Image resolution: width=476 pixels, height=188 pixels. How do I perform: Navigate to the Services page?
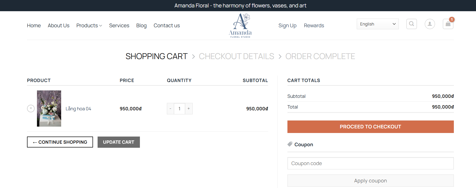[119, 25]
